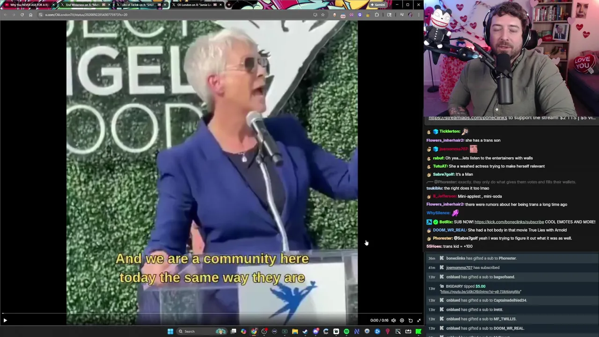Viewport: 599px width, 337px height.
Task: Switch to 'Why You NEVER ASK FOR A RE' tab
Action: (28, 5)
